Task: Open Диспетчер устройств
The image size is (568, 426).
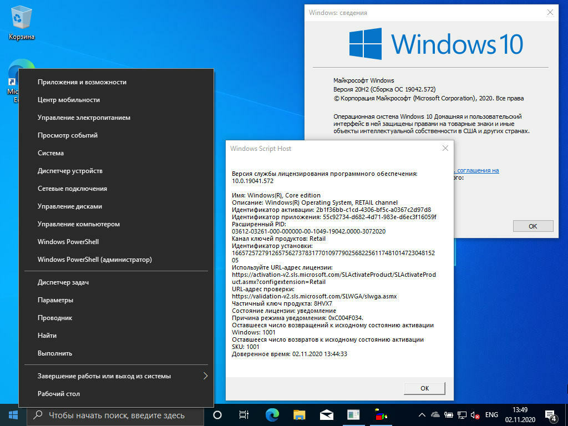Action: (116, 171)
